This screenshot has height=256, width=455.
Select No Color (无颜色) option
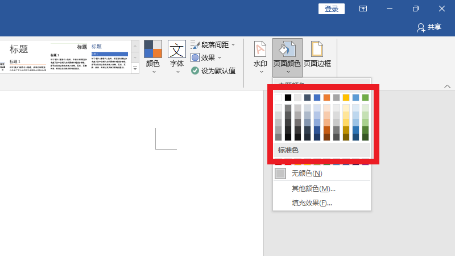coord(307,174)
